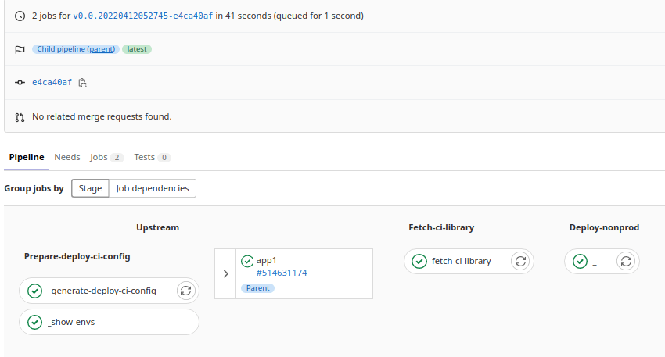Click the fetch-ci-library passed status icon
This screenshot has width=665, height=357.
point(419,261)
